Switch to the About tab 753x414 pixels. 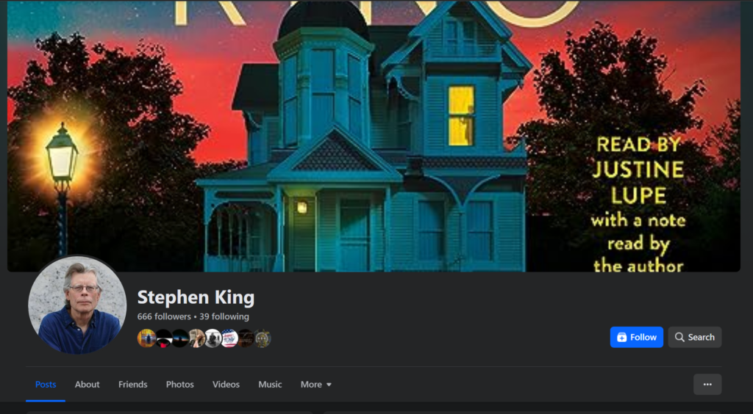87,385
